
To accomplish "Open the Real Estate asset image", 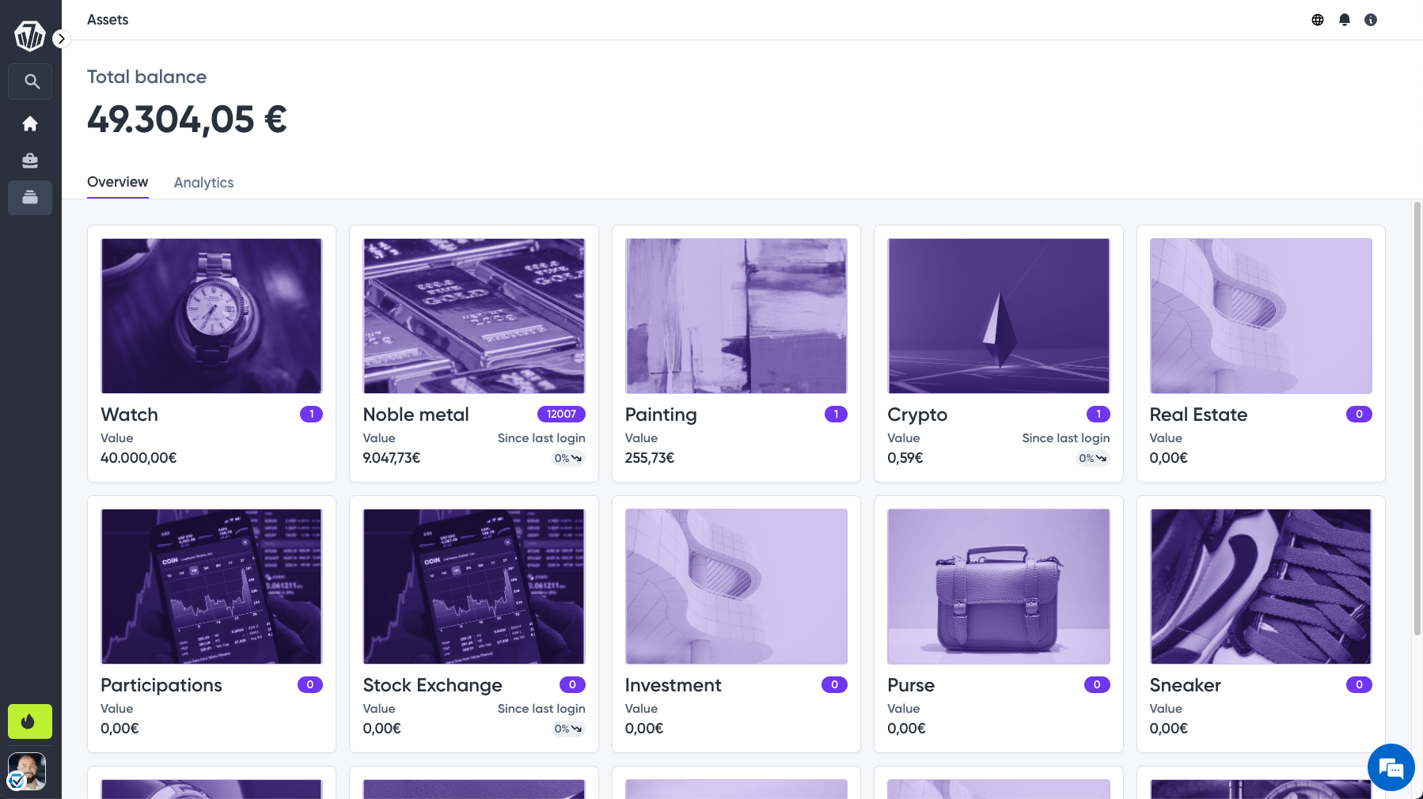I will 1261,316.
